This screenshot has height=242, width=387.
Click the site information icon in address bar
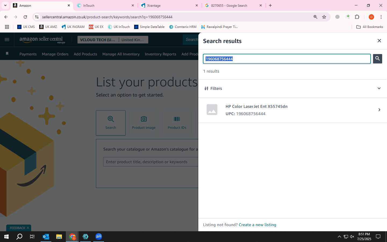[x=37, y=17]
